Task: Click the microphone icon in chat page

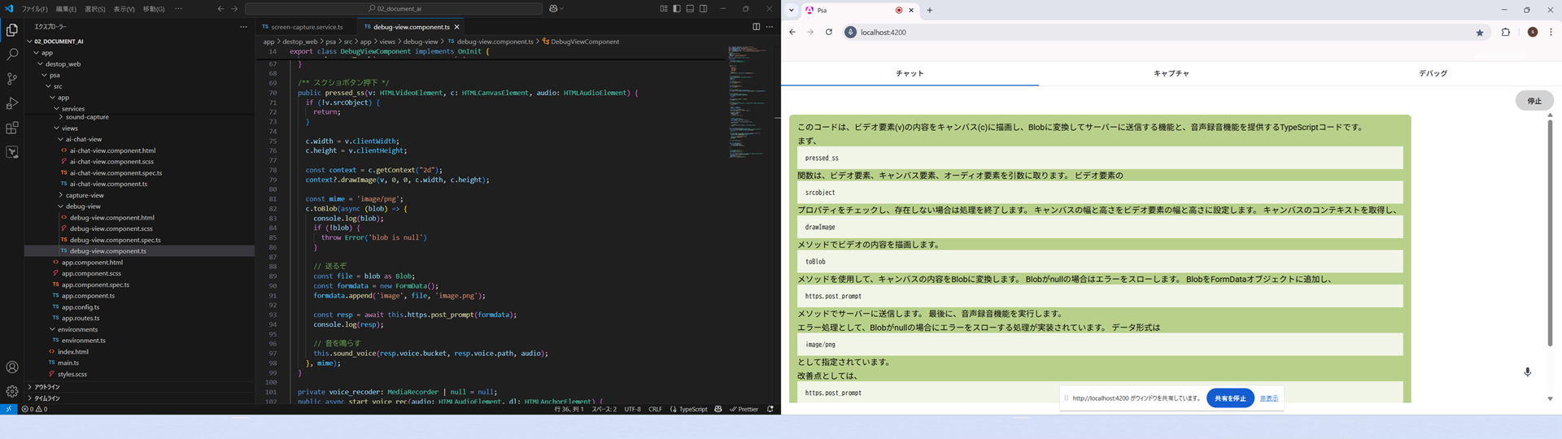Action: [x=1528, y=372]
